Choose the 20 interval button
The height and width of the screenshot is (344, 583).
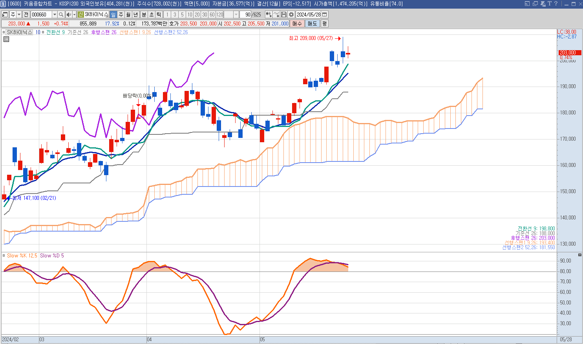click(197, 14)
